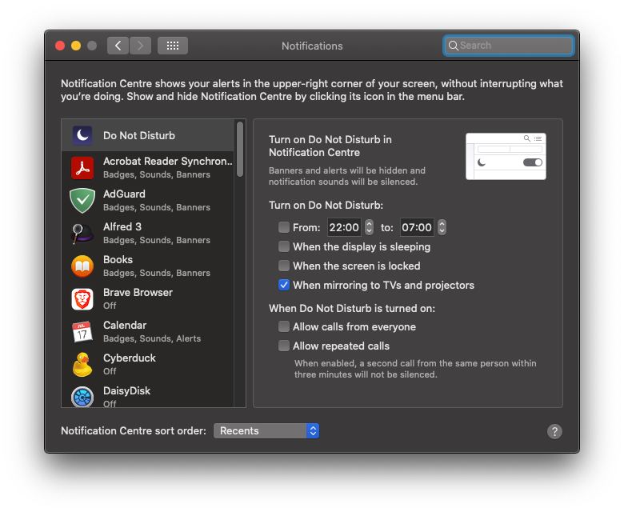Uncheck When mirroring to TVs and projectors
The image size is (624, 512).
(284, 286)
